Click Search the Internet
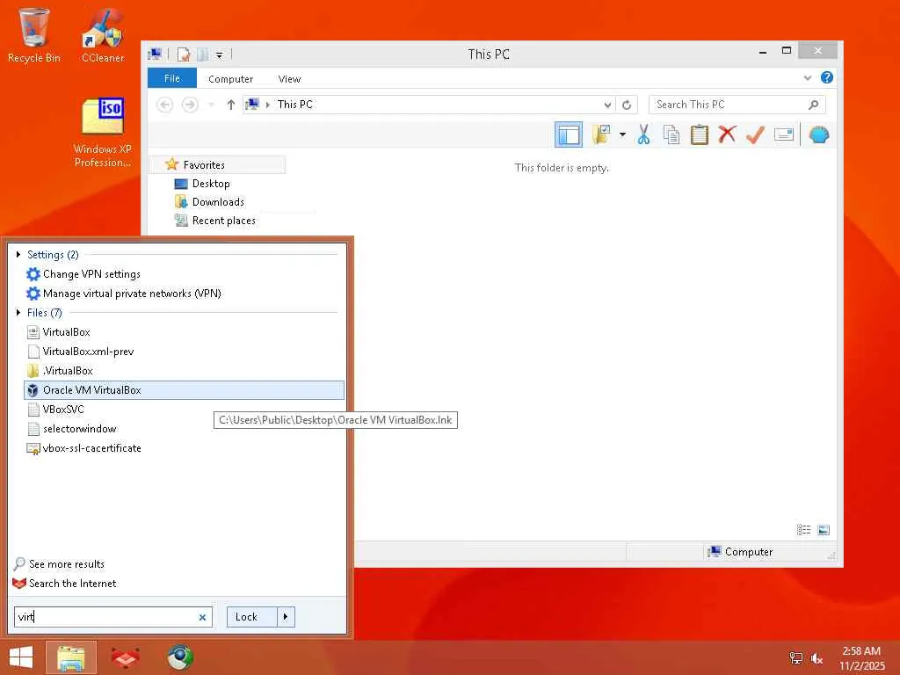 72,584
